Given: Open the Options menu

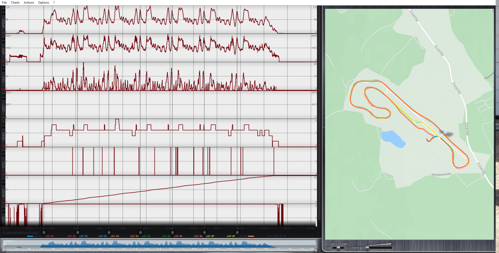Looking at the screenshot, I should (x=44, y=2).
